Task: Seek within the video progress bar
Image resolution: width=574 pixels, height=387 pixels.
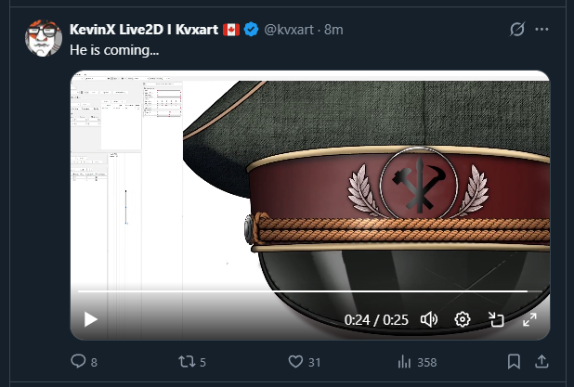Action: tap(309, 291)
